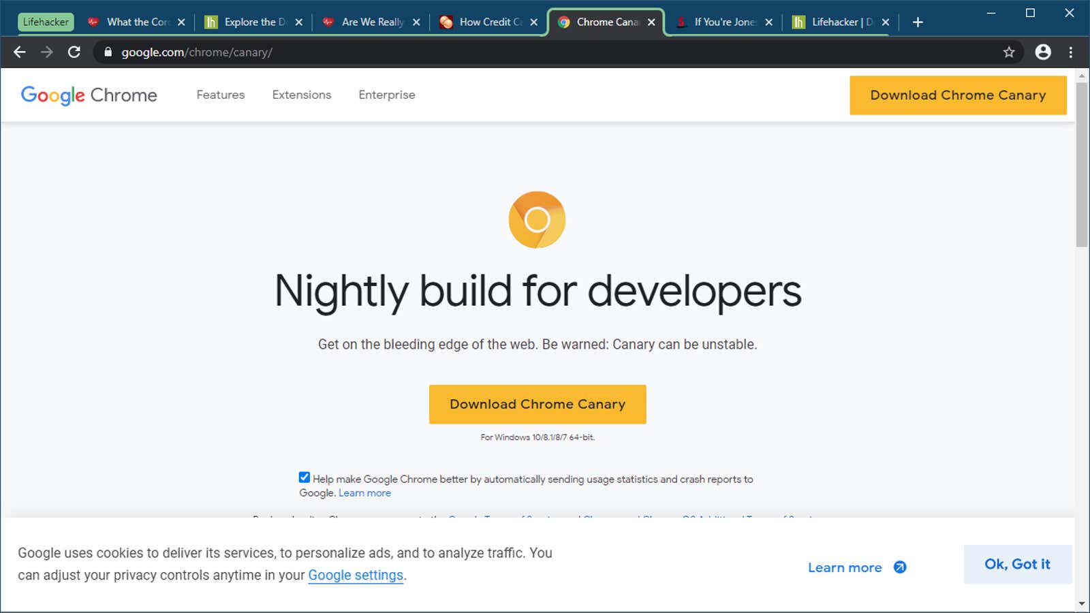View site security via lock icon

(x=108, y=52)
